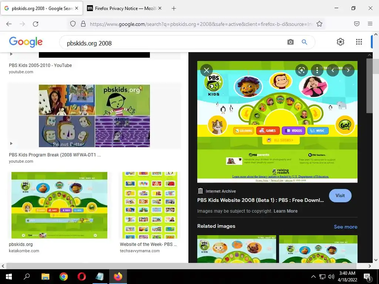Viewport: 379px width, 284px height.
Task: Save page to Pocket
Action: tap(357, 24)
